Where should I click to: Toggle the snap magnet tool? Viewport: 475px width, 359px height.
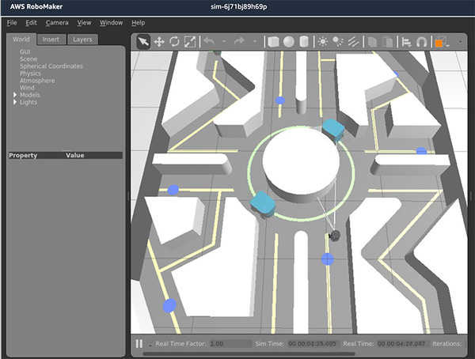(x=422, y=41)
